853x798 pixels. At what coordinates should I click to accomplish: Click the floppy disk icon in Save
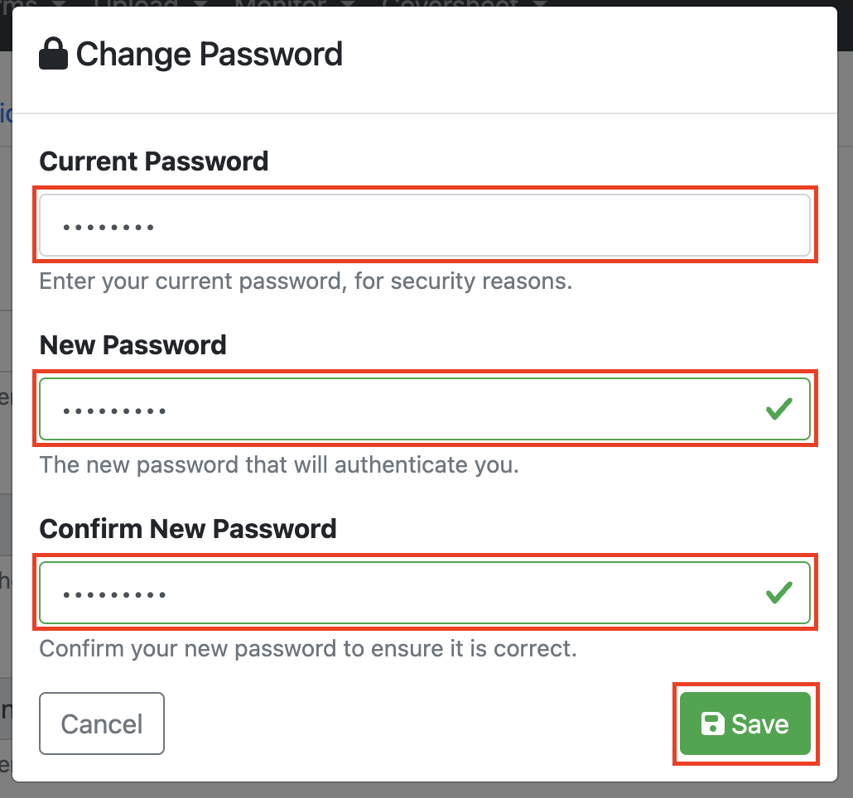[712, 724]
